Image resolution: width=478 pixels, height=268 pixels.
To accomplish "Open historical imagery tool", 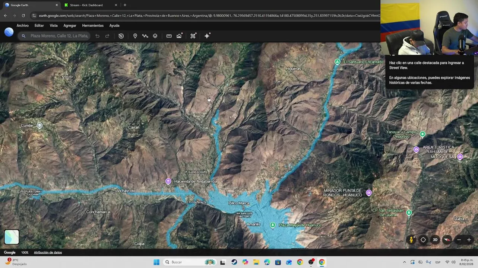I will point(121,36).
